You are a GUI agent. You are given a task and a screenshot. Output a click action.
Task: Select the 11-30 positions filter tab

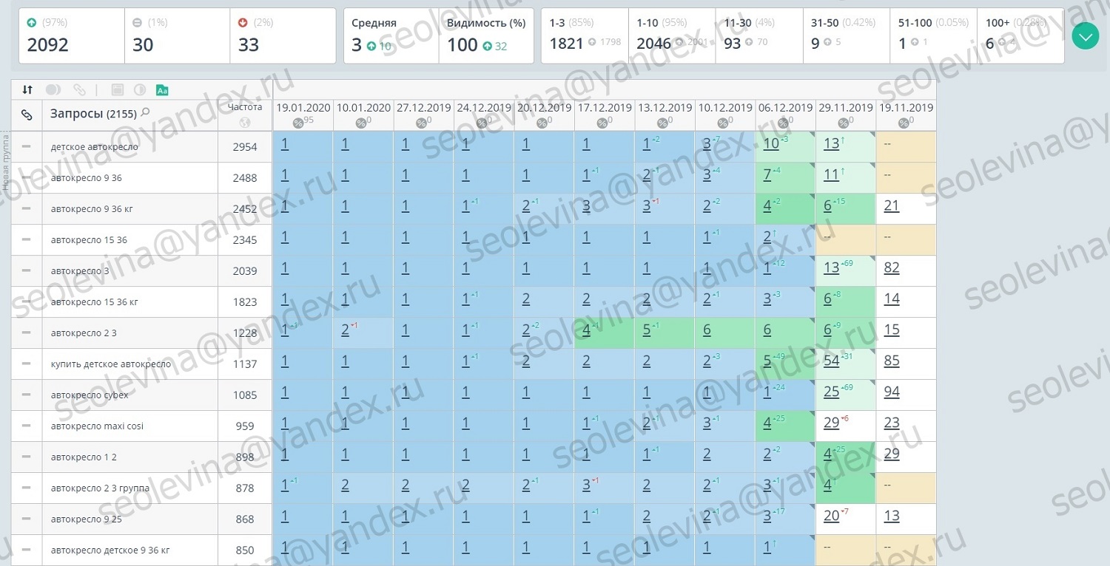[759, 35]
